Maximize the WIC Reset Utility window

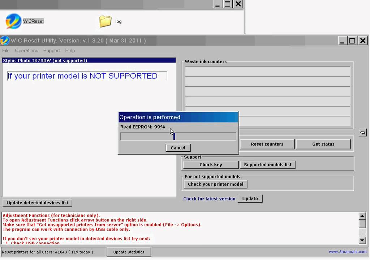352,41
